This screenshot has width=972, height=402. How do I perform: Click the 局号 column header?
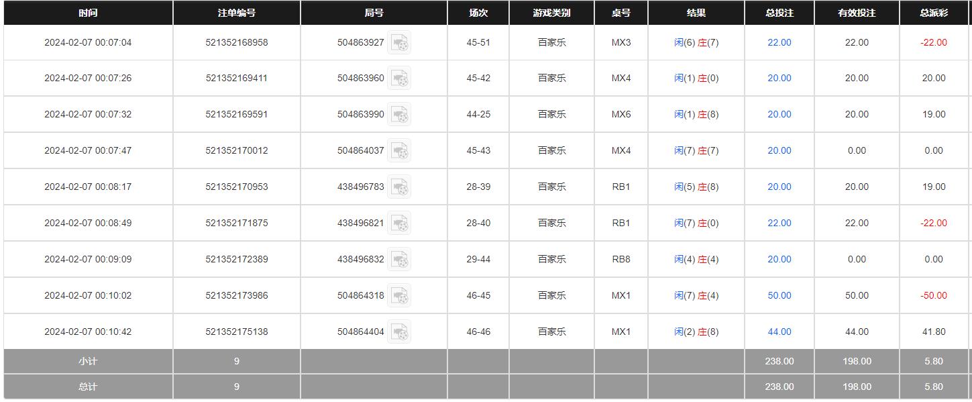tap(374, 13)
